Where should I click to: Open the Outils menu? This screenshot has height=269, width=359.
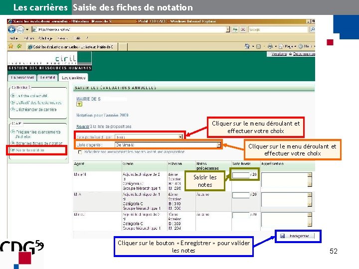pyautogui.click(x=77, y=38)
